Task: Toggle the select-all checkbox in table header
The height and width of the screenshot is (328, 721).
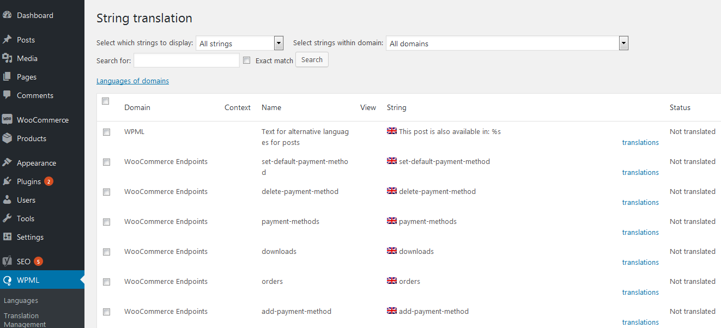Action: (106, 101)
